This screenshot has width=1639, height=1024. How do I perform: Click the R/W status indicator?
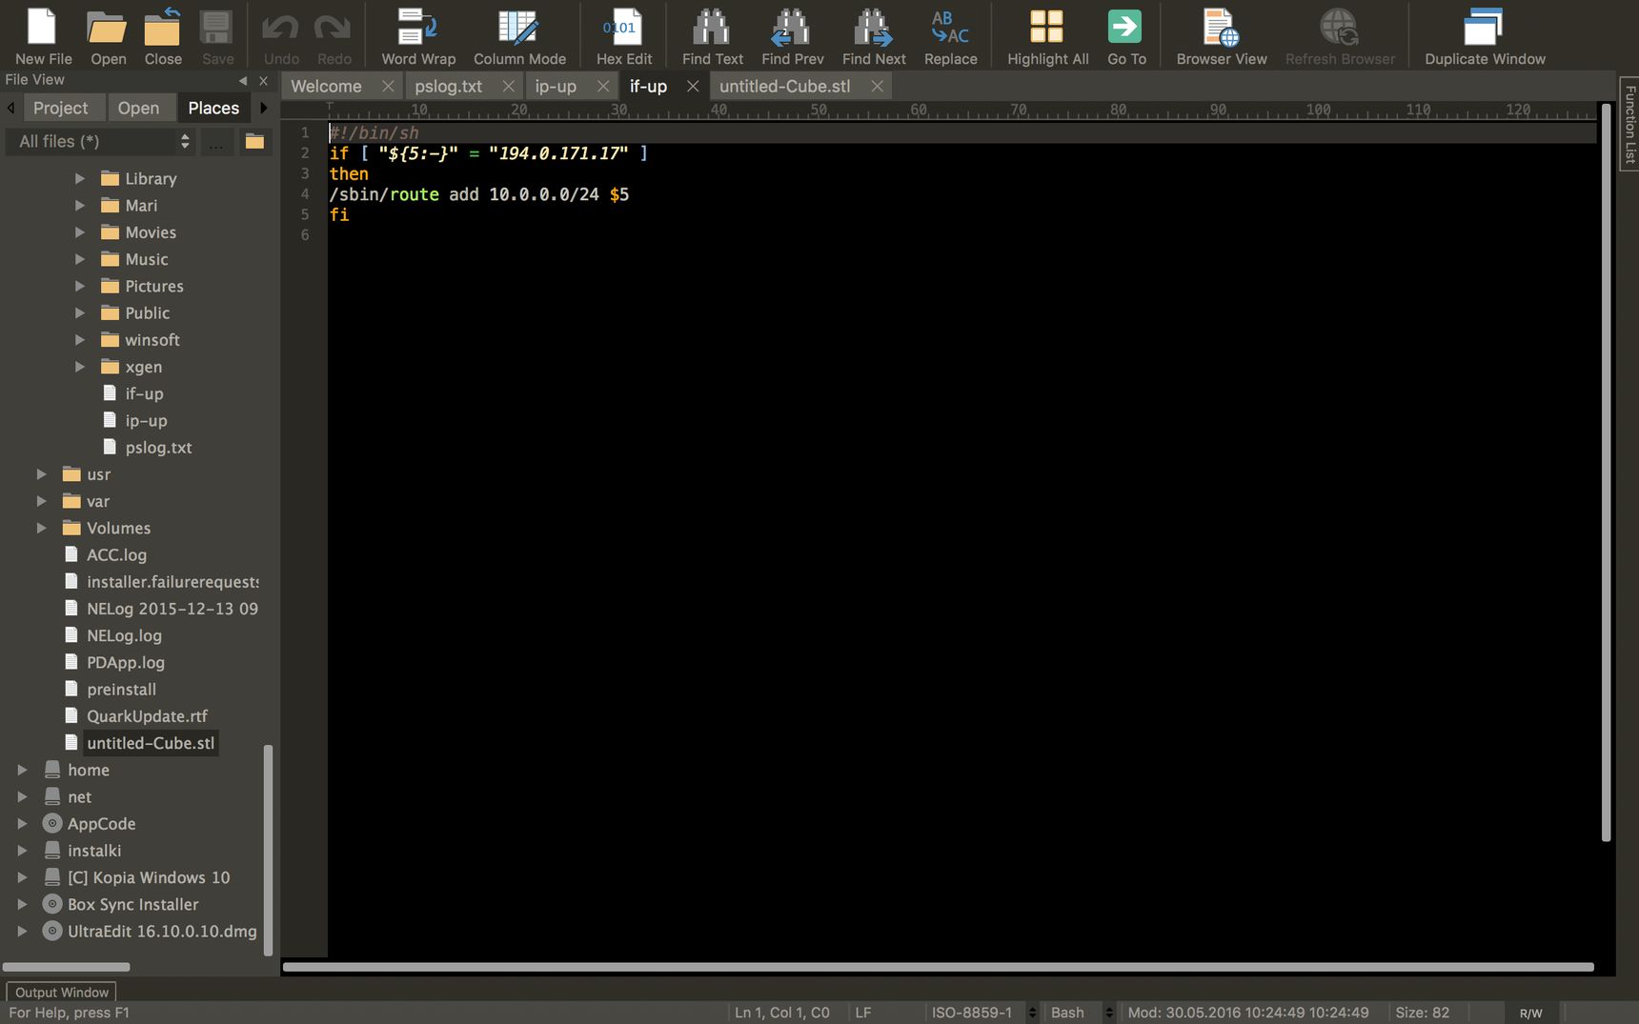click(x=1530, y=1013)
